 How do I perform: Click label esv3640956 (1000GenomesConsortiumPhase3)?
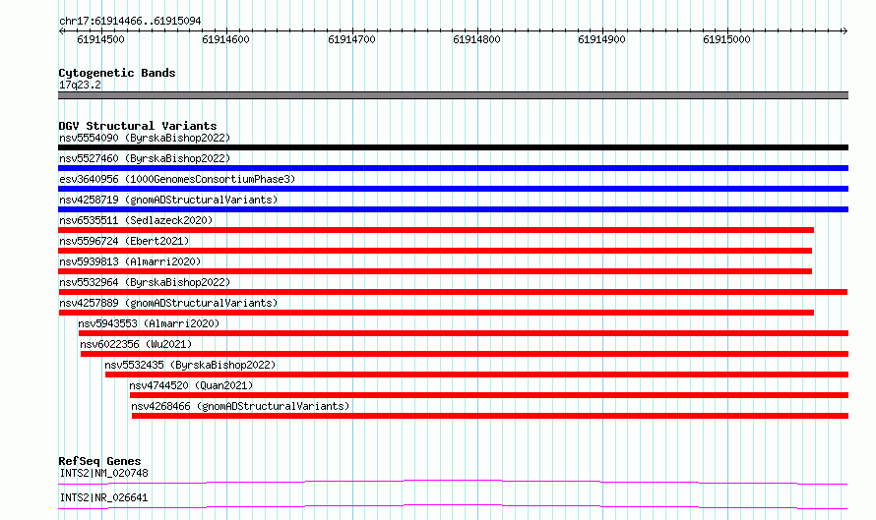point(177,179)
